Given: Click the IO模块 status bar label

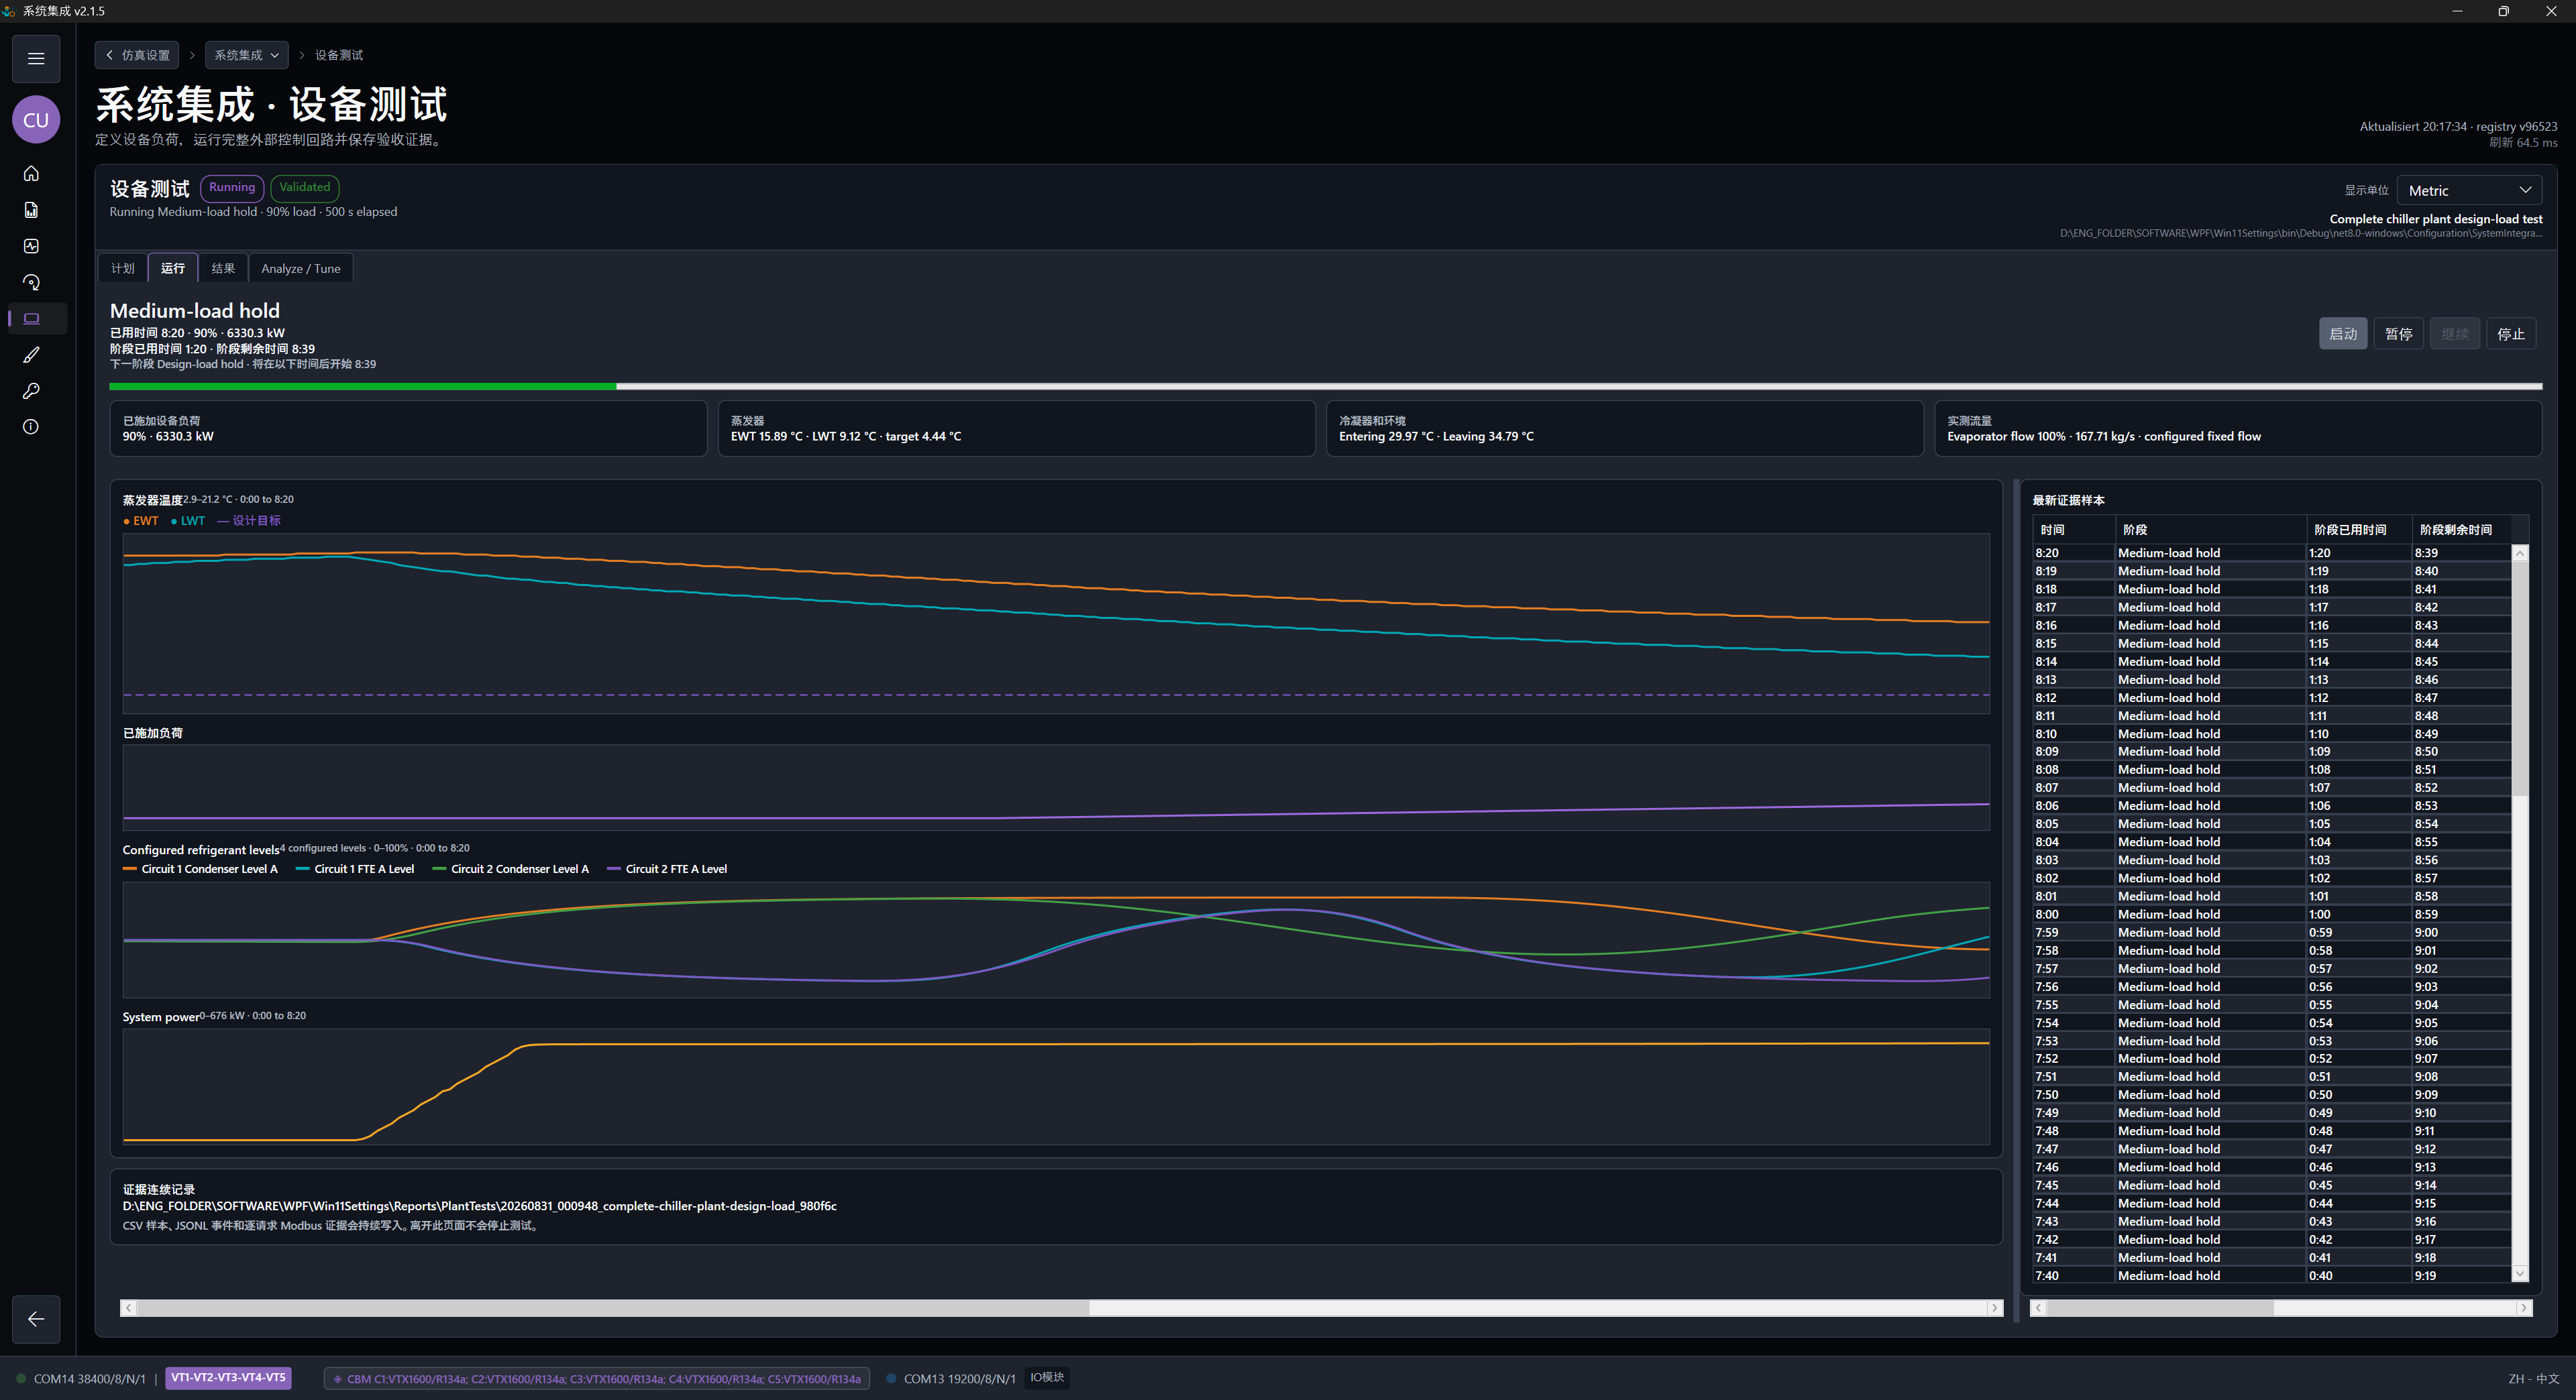Looking at the screenshot, I should [x=1047, y=1378].
